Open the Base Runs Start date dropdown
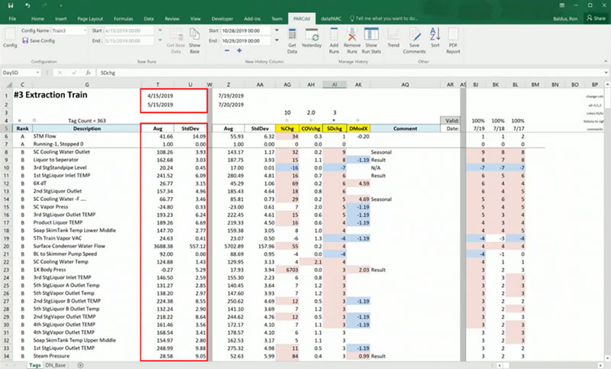The height and width of the screenshot is (369, 611). point(160,31)
